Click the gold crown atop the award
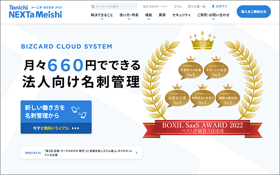Viewport: 280px width, 175px height. tap(202, 41)
